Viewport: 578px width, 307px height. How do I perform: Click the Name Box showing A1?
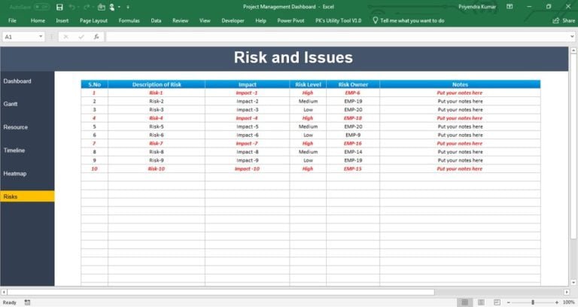click(20, 36)
